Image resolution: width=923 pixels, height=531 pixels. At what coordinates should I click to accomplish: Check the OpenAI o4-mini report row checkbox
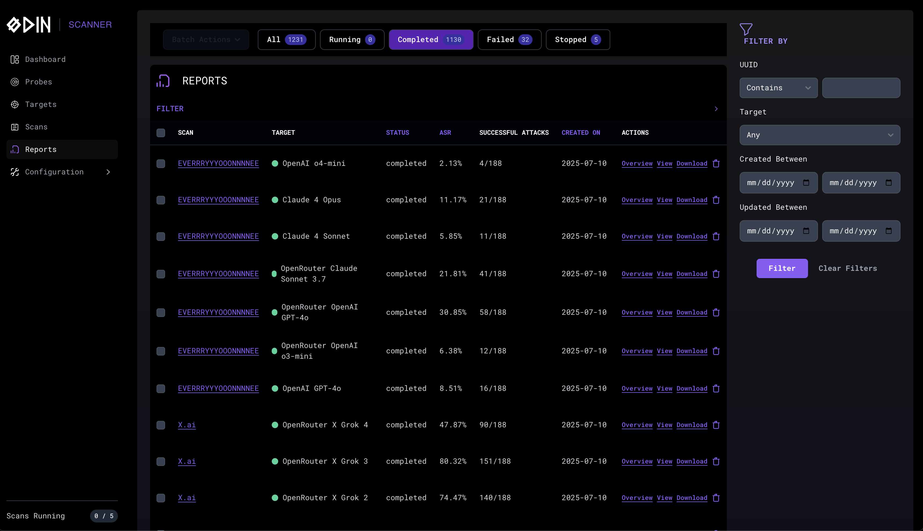coord(161,163)
